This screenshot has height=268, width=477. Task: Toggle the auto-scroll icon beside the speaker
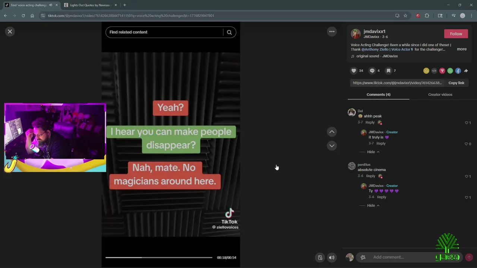click(x=320, y=258)
